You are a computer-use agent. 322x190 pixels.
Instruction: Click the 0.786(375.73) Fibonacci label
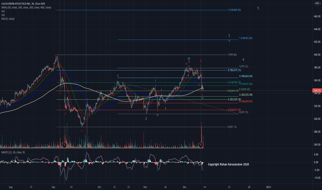tap(234, 70)
